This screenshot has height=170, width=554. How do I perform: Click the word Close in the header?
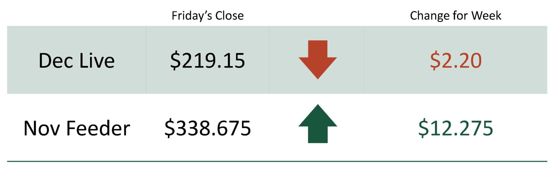229,16
